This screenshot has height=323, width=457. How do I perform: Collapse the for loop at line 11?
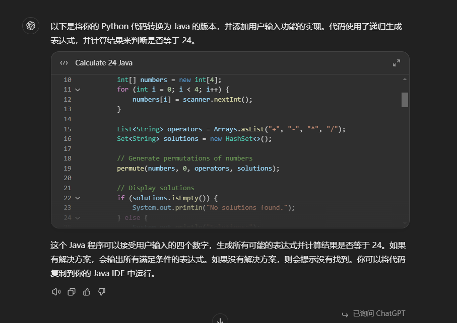click(78, 90)
